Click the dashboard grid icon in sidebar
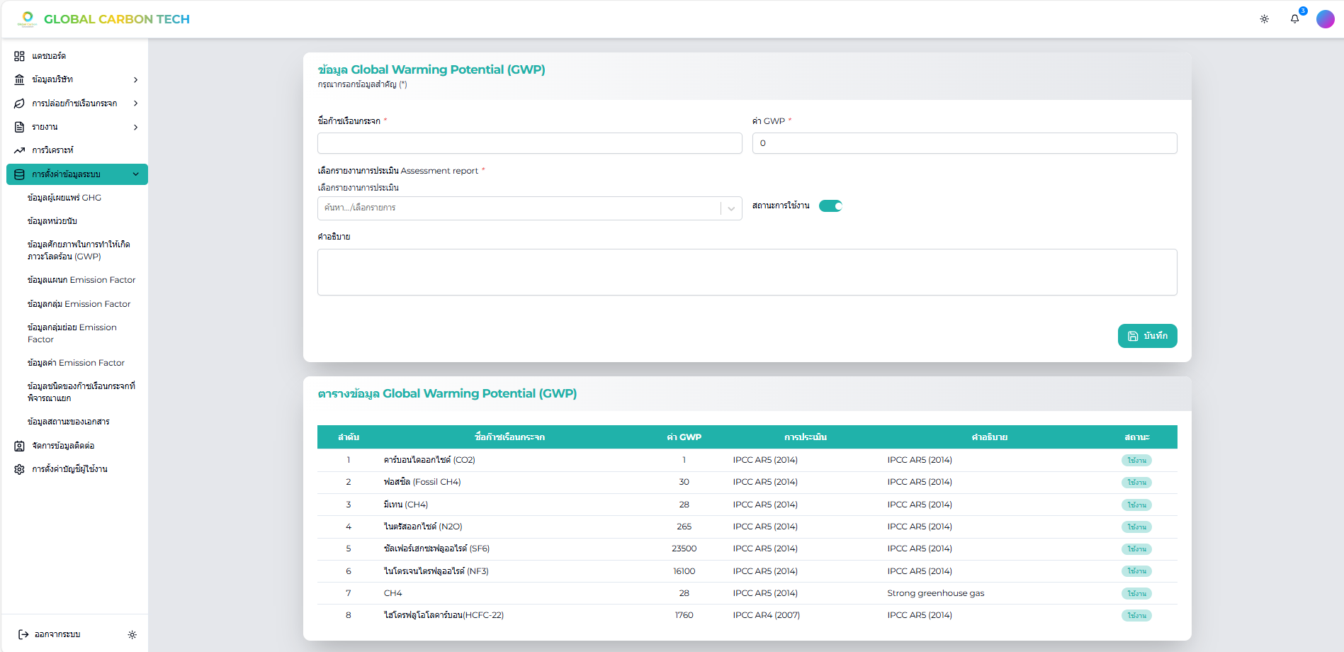Viewport: 1344px width, 652px height. point(19,56)
